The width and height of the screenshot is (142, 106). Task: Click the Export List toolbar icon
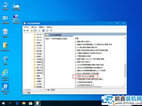tap(39, 31)
